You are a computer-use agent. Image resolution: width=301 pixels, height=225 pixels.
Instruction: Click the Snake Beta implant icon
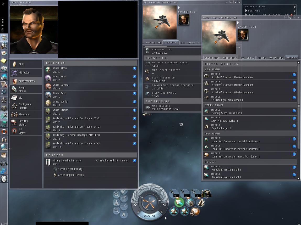point(48,78)
